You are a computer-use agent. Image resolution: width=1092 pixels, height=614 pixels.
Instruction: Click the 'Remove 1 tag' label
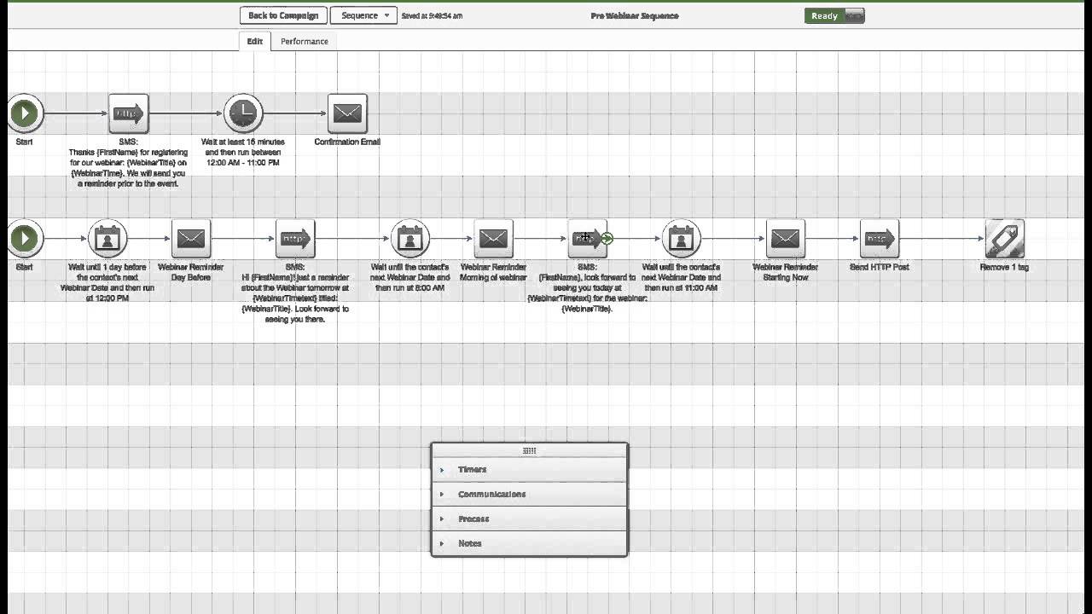[x=1004, y=267]
